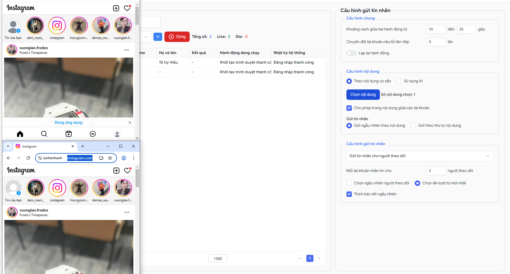Select 'Gửi theo thứ tự nội dung' radio
The image size is (510, 274).
click(413, 126)
